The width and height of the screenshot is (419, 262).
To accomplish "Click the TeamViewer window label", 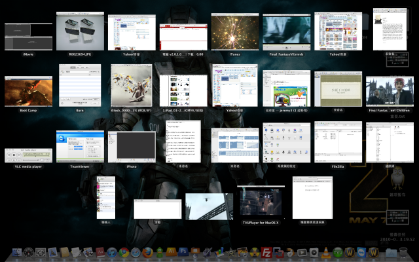I will coord(80,166).
